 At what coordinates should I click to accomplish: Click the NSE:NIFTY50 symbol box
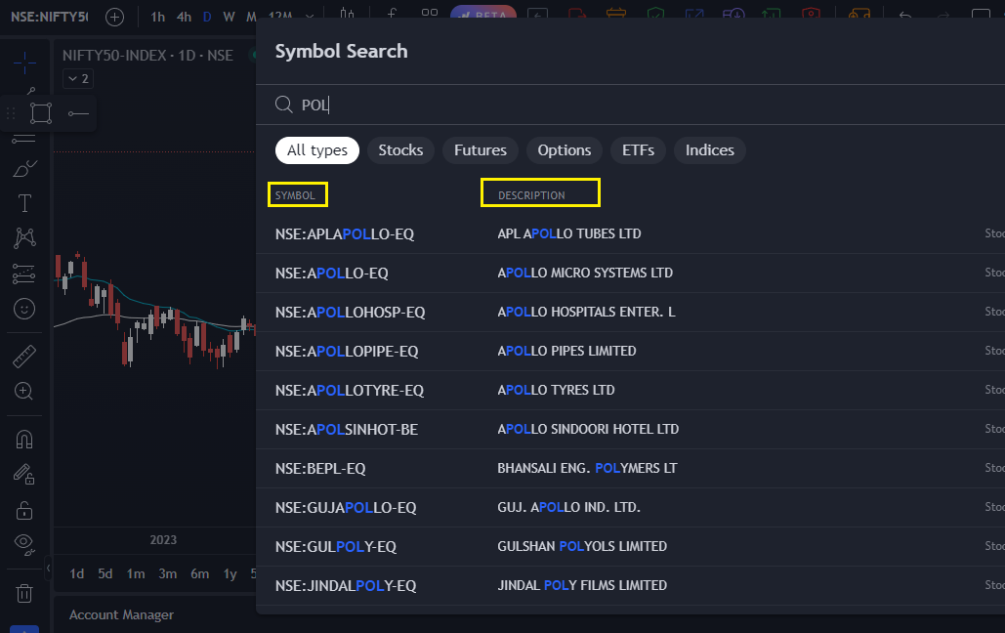point(50,17)
